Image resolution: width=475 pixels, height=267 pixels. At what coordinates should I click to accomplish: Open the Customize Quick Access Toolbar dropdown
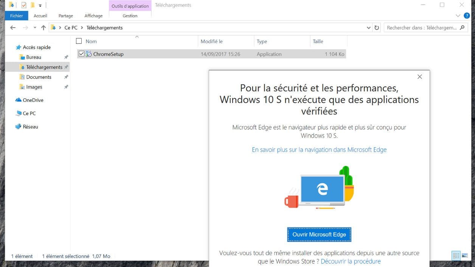(40, 6)
